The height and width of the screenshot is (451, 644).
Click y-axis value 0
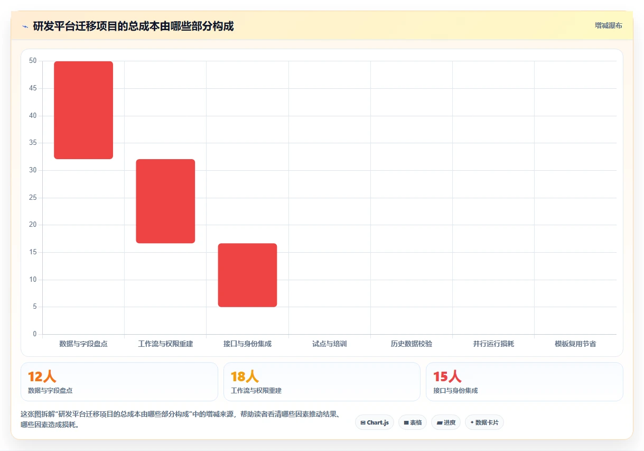(35, 334)
